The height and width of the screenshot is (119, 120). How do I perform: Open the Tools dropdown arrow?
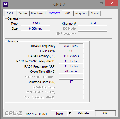tap(70, 113)
